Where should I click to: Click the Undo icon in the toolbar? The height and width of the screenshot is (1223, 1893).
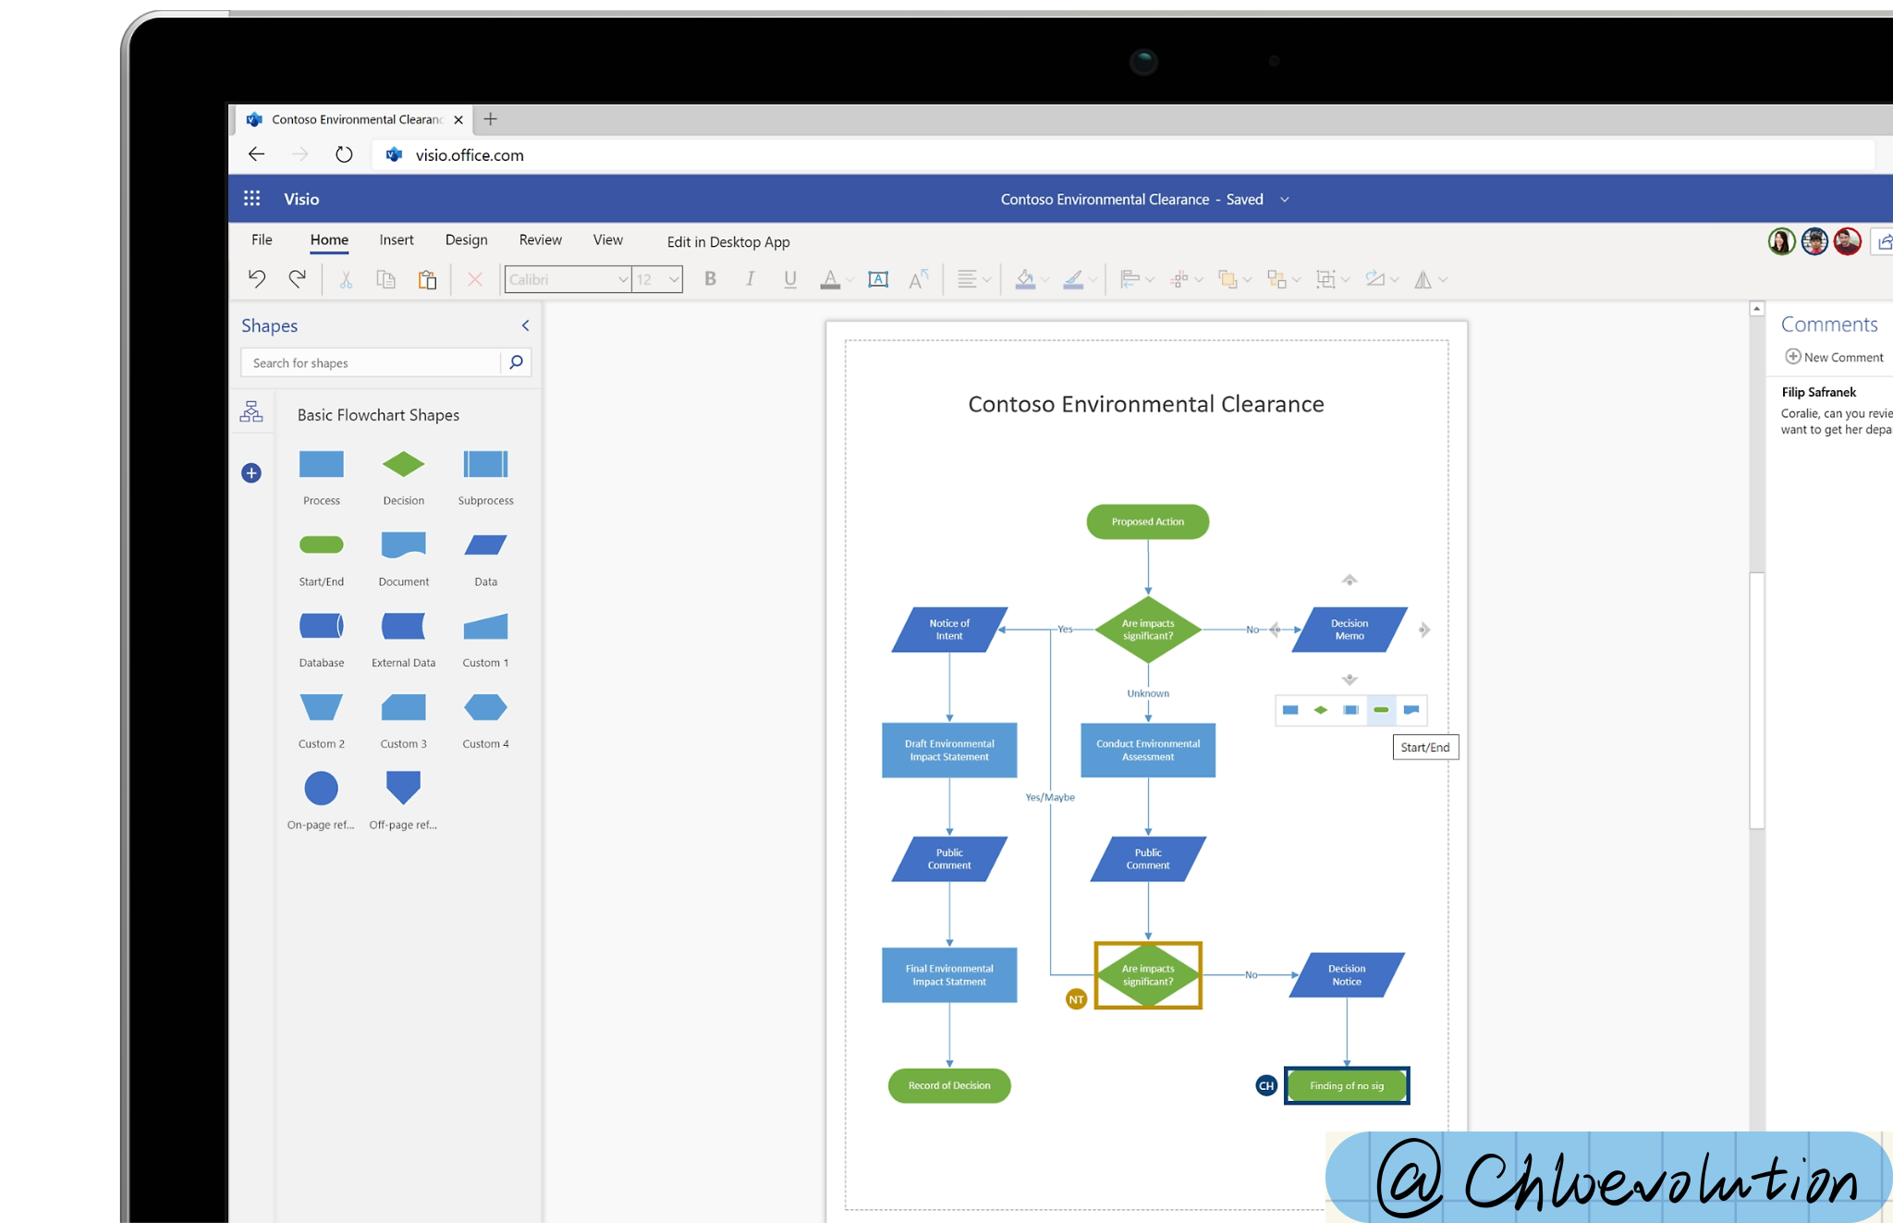(x=257, y=278)
